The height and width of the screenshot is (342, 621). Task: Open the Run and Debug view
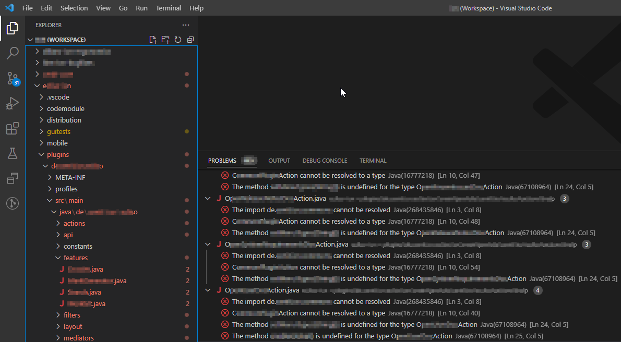pyautogui.click(x=13, y=103)
